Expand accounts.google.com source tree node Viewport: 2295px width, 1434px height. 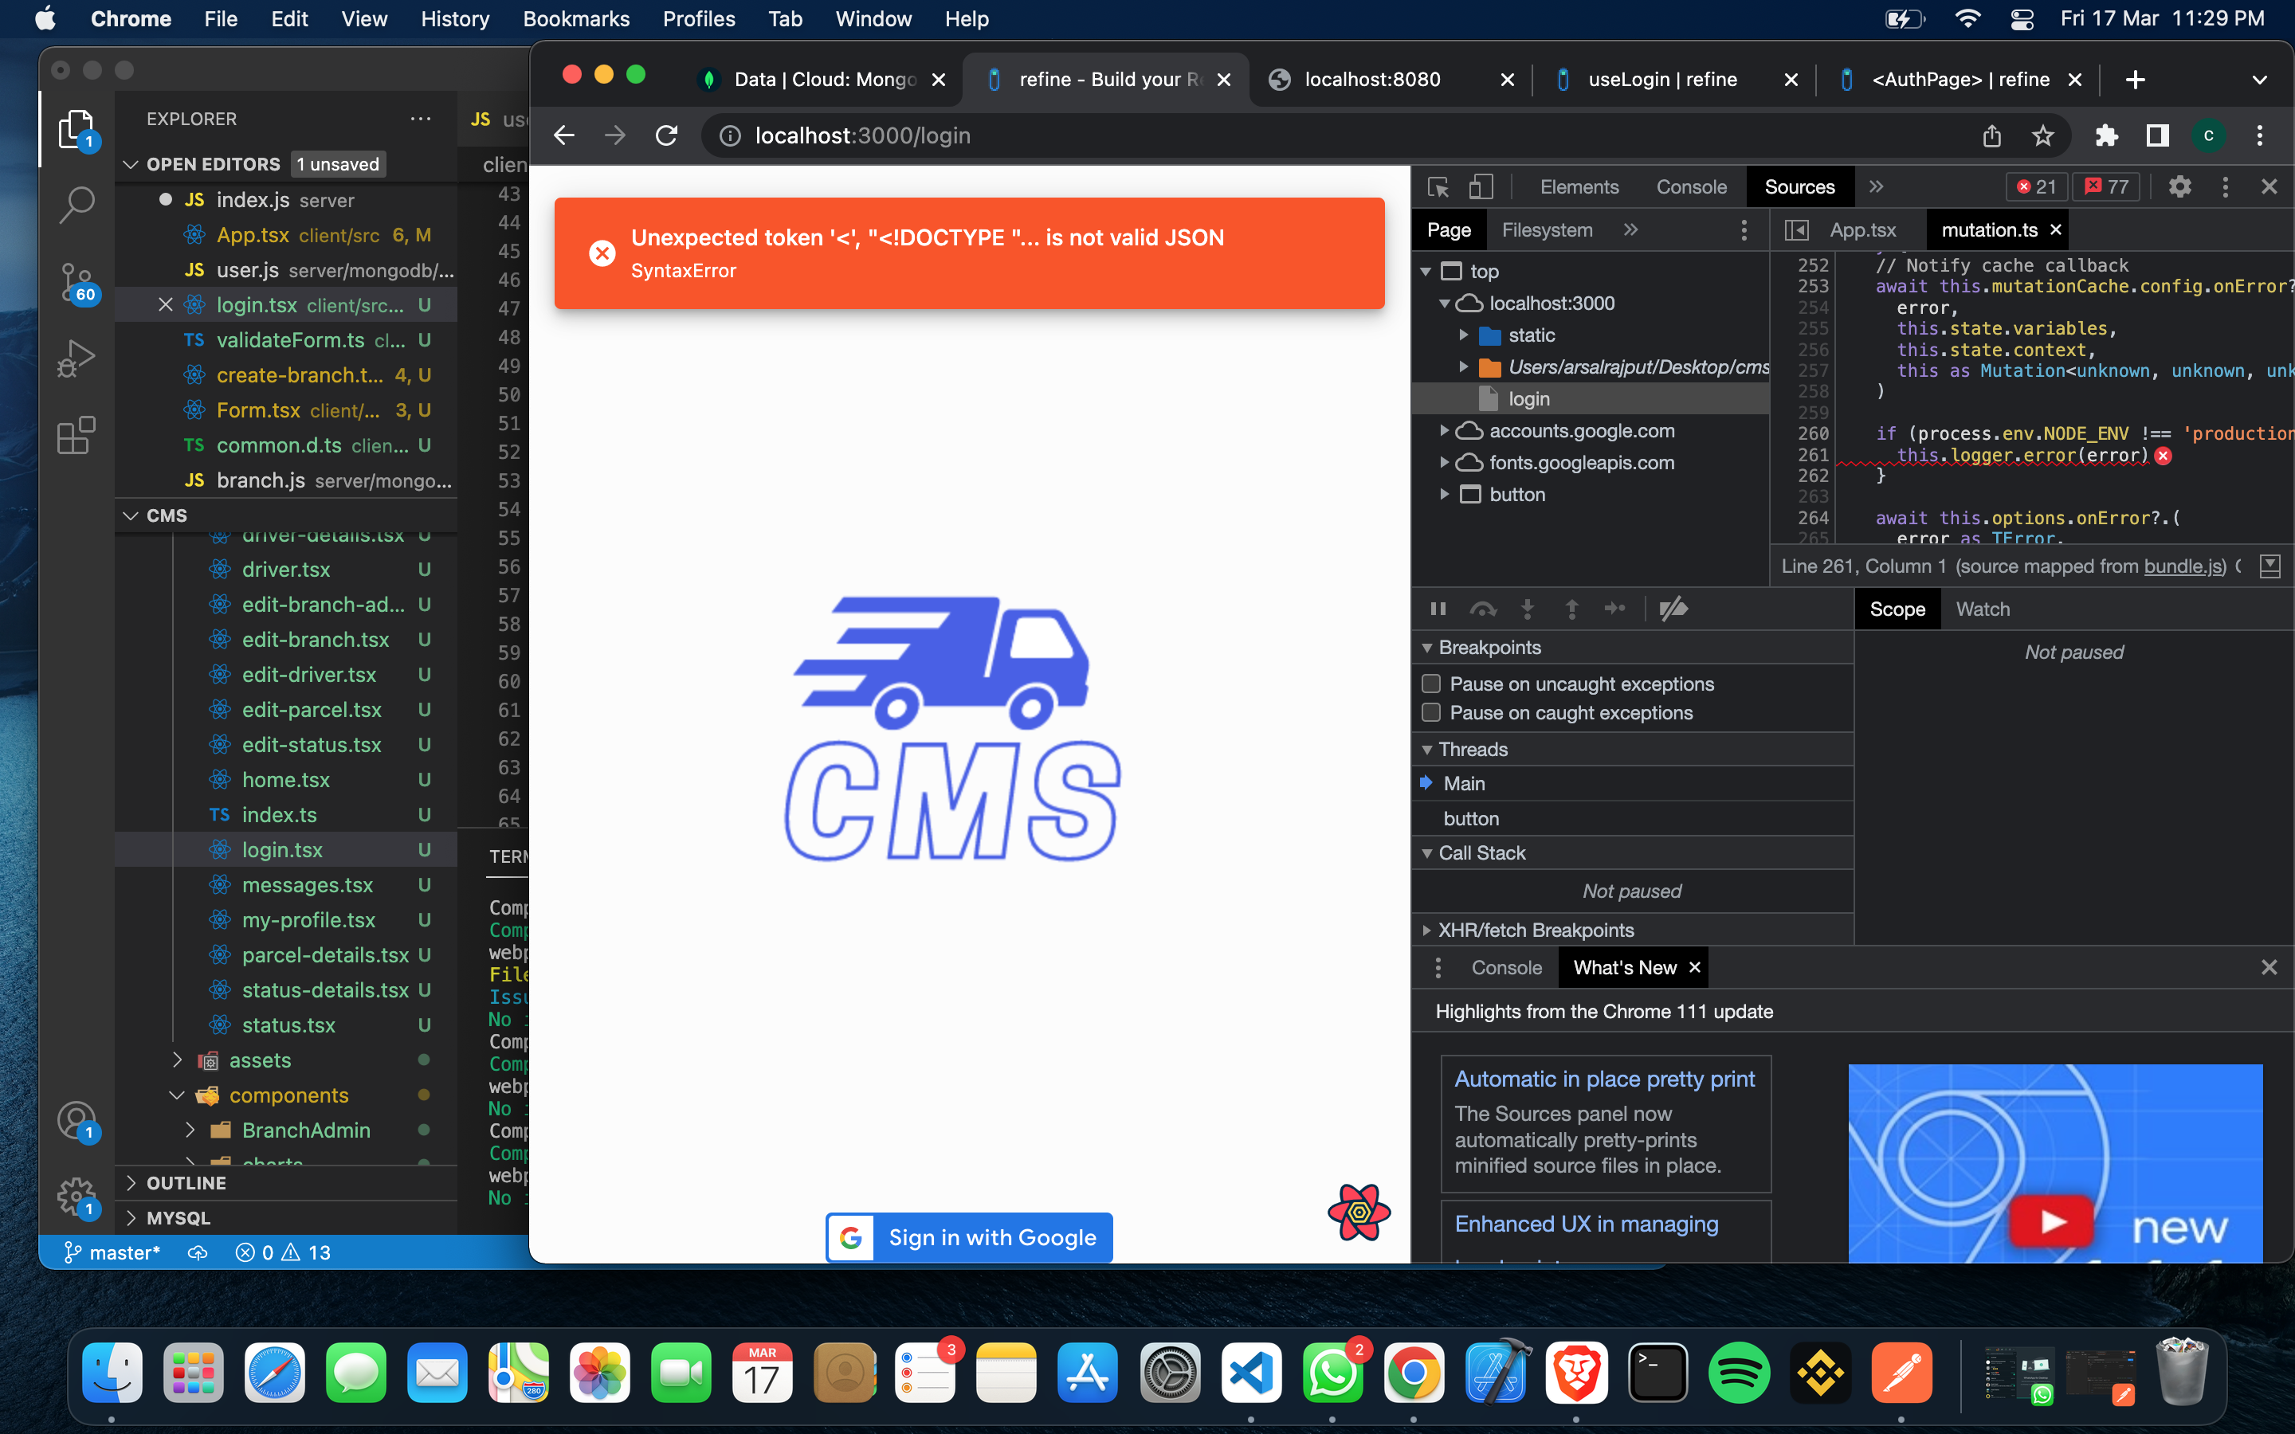(x=1444, y=430)
